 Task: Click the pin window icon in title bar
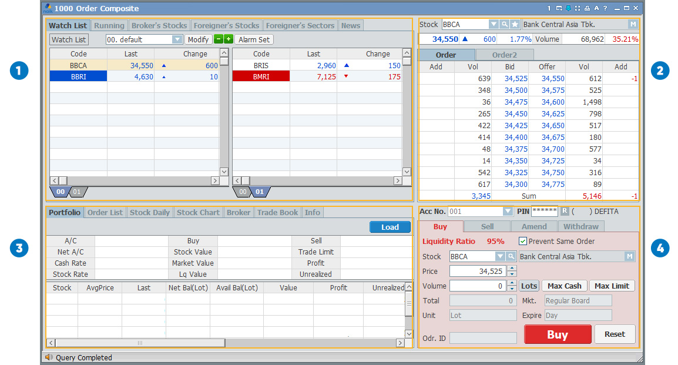[568, 8]
